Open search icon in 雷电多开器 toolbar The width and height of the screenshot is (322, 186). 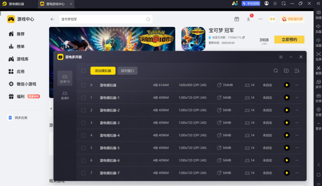(275, 71)
